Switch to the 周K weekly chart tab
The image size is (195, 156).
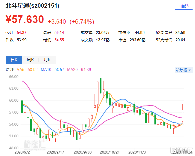click(30, 60)
